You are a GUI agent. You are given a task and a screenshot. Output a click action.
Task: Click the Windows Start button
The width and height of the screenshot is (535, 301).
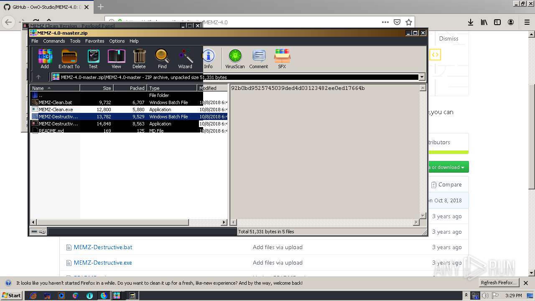(12, 296)
